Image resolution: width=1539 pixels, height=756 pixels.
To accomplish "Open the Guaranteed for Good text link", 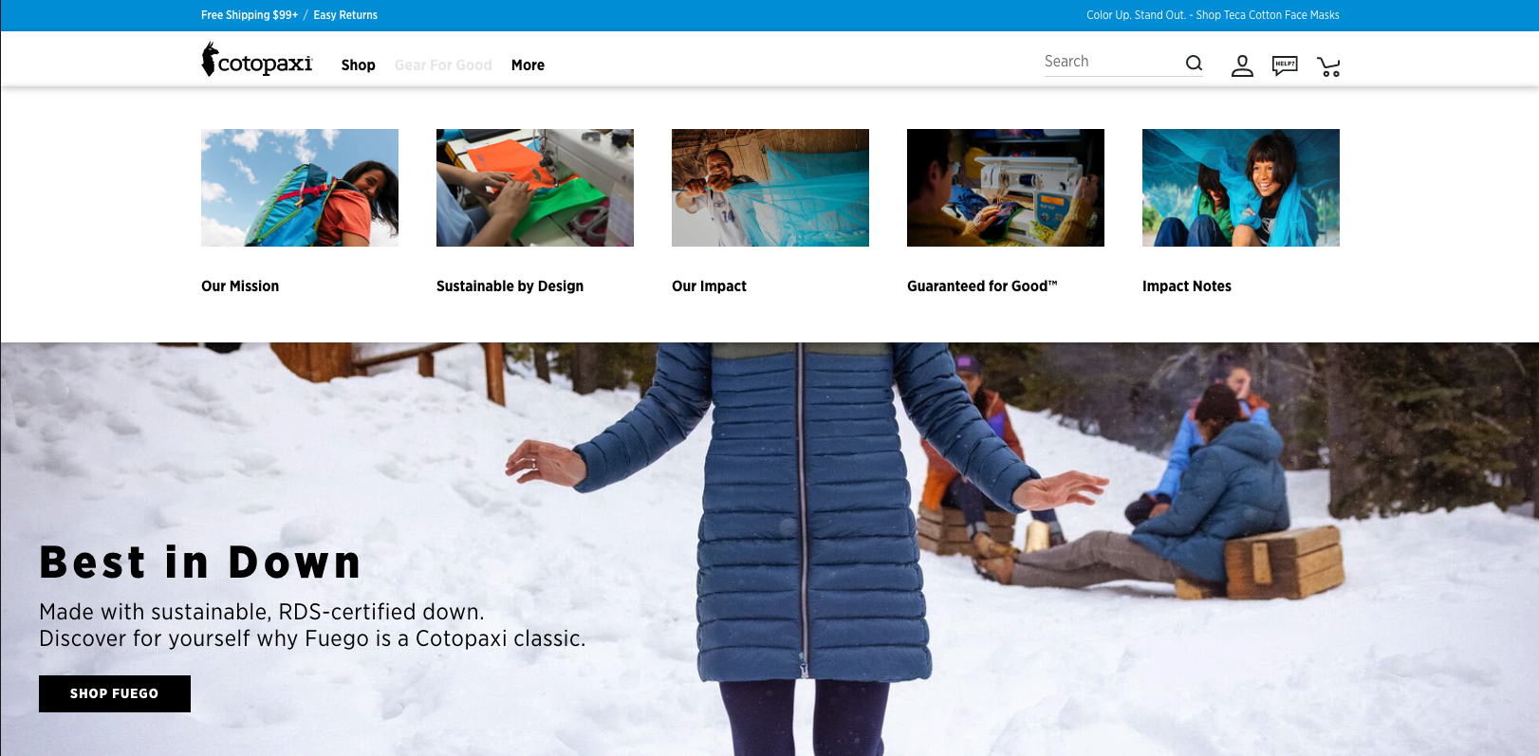I will pyautogui.click(x=982, y=286).
